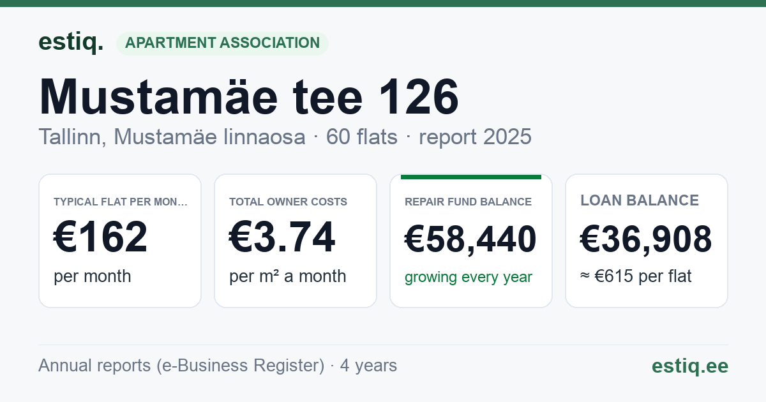Click the TYPICAL FLAT PER MON… label
766x402 pixels.
pyautogui.click(x=121, y=202)
